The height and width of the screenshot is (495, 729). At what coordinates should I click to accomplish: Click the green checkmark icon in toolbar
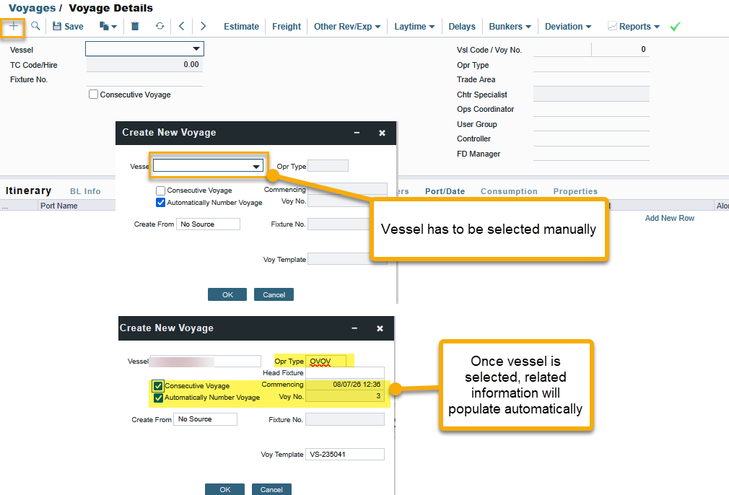(x=675, y=27)
